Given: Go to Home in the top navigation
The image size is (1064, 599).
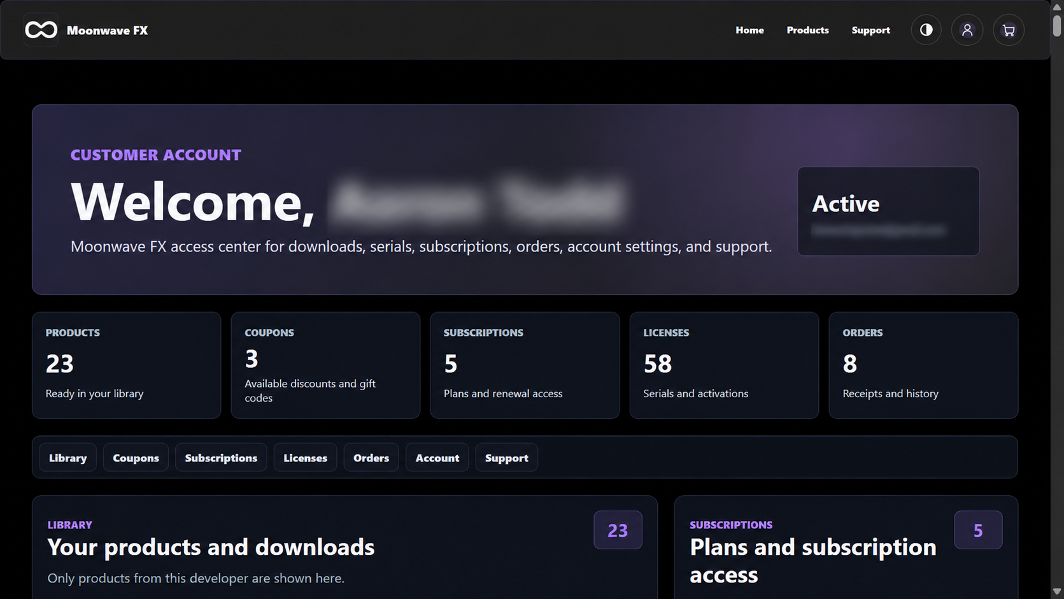Looking at the screenshot, I should pos(749,30).
